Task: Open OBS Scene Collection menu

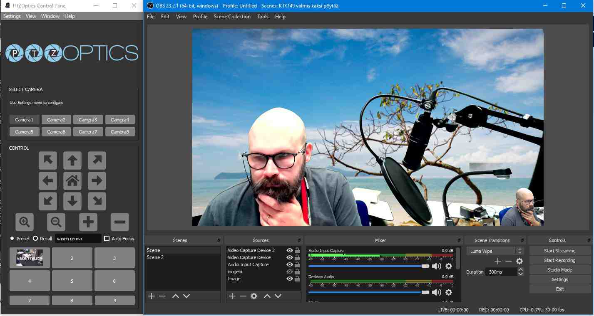Action: (x=232, y=17)
